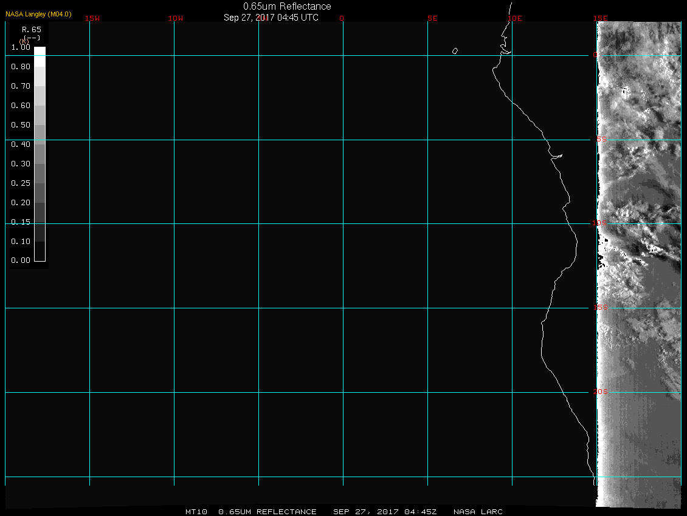The width and height of the screenshot is (687, 516).
Task: Click the '0.10' legend value
Action: click(x=21, y=242)
